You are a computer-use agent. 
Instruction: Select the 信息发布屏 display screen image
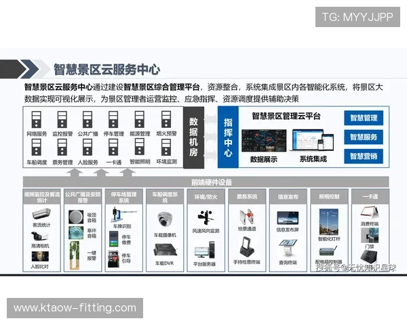click(288, 218)
